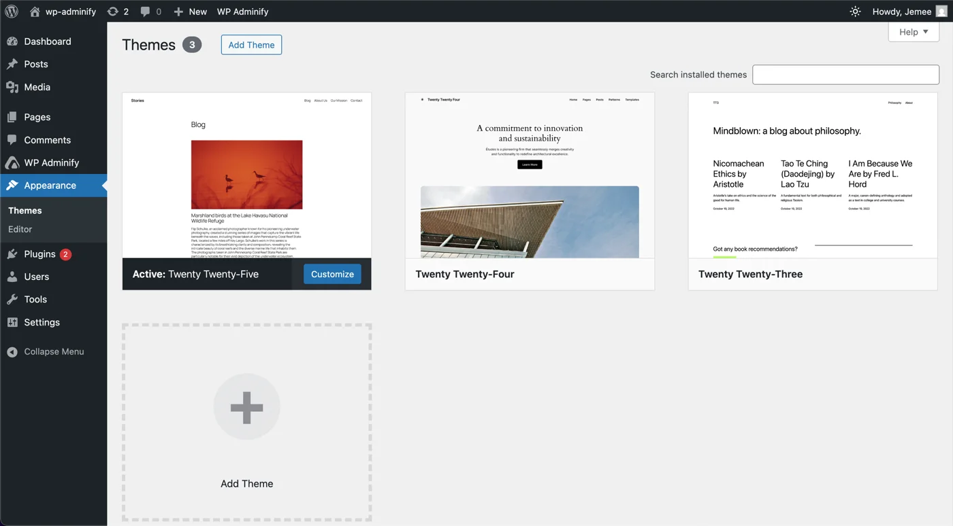The height and width of the screenshot is (526, 953).
Task: Open the wp-adminify site home icon
Action: (x=35, y=12)
